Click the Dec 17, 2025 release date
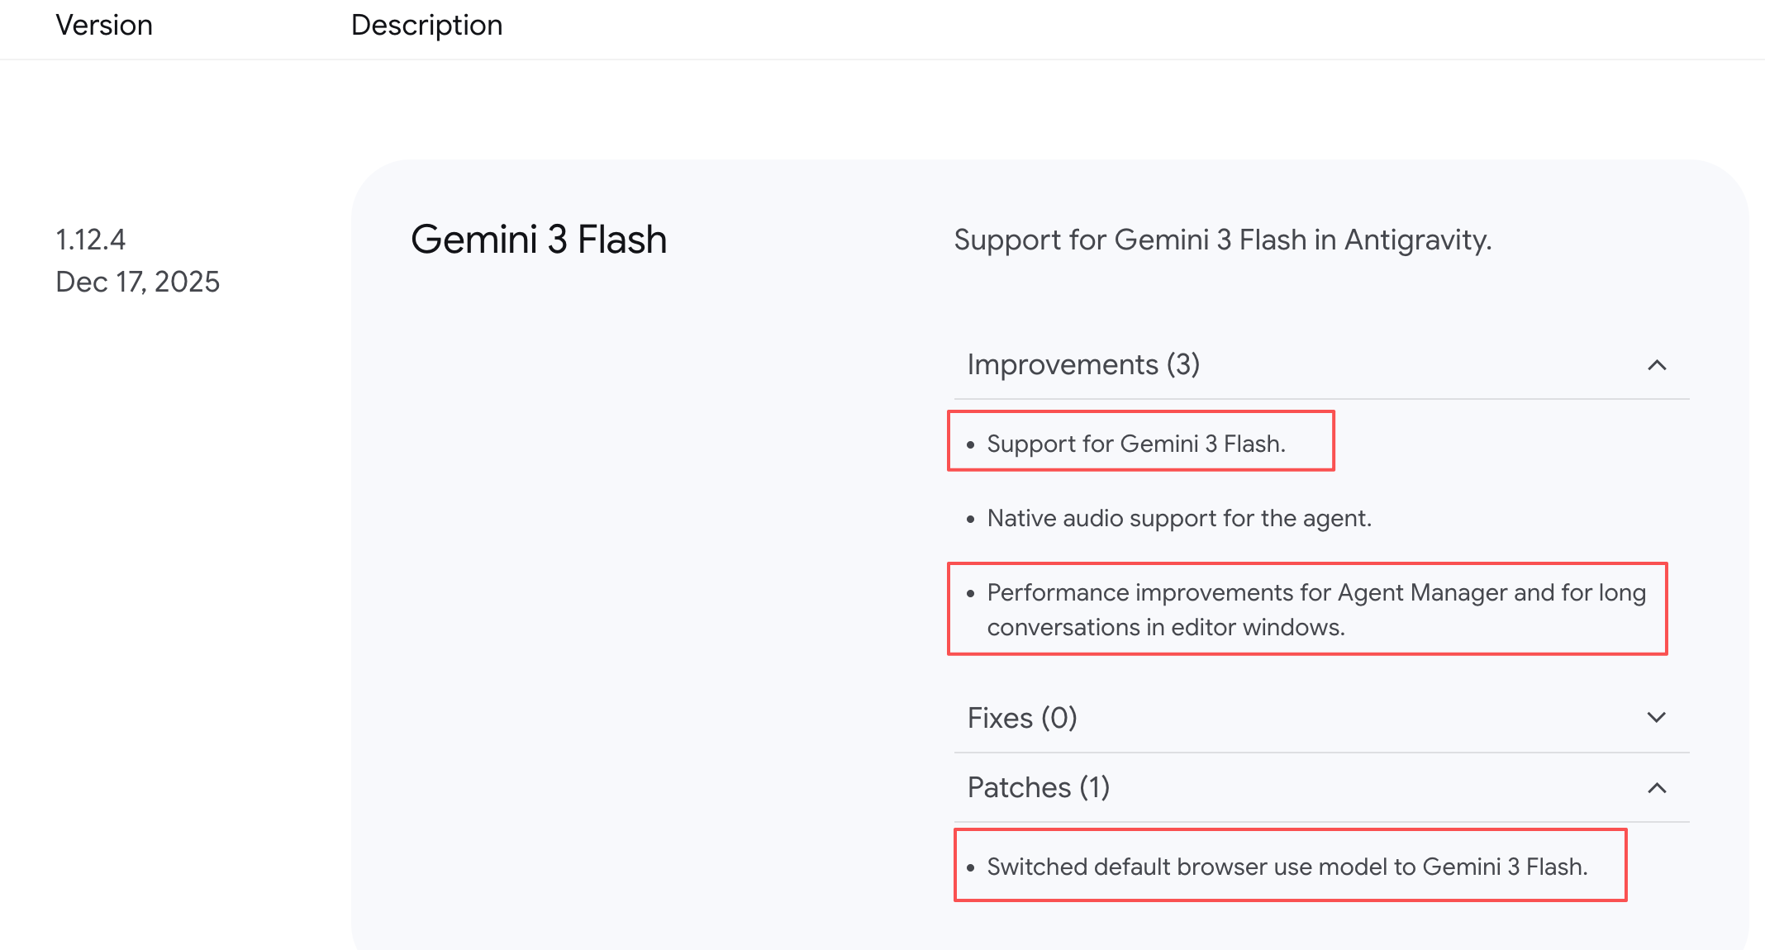Screen dimensions: 1765x950 point(138,282)
